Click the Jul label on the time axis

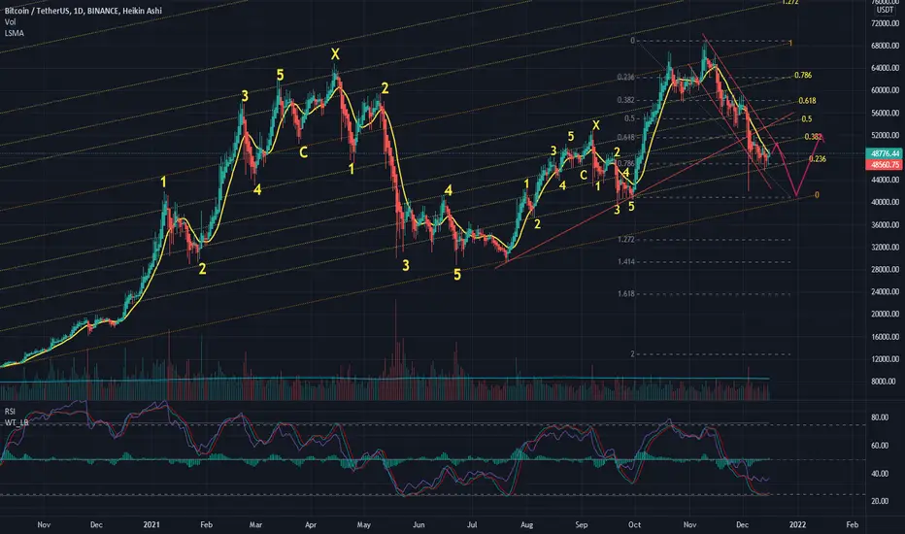click(472, 524)
